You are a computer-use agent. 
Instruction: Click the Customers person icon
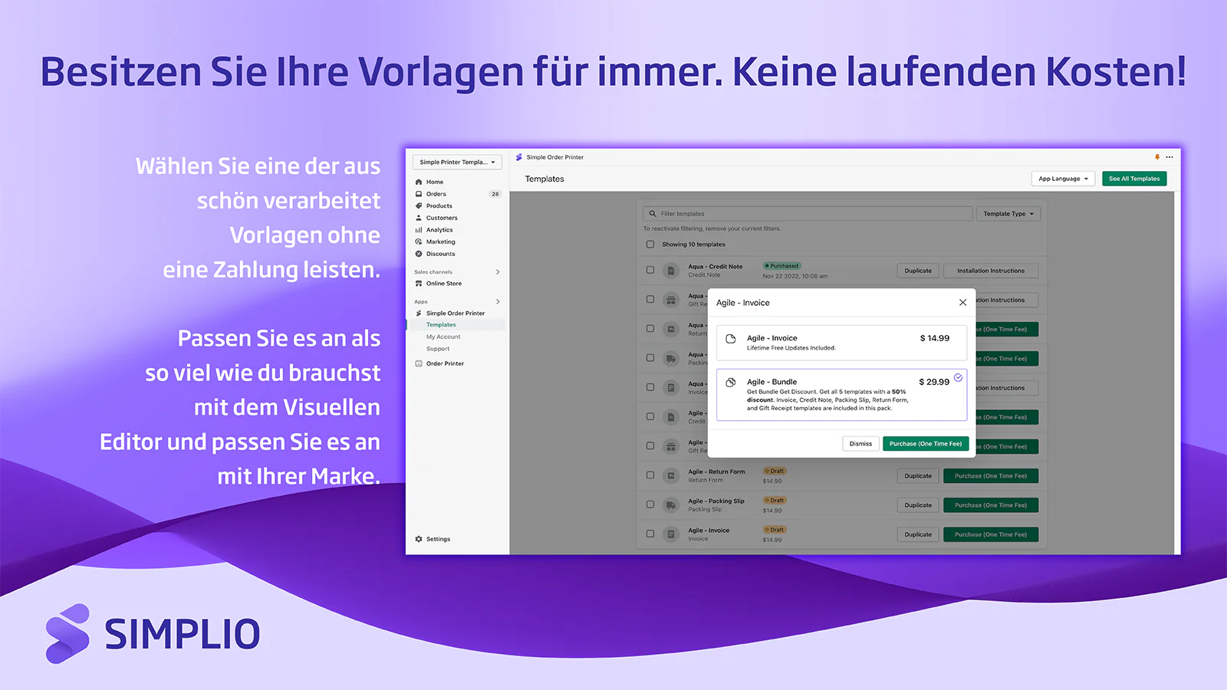click(x=419, y=218)
